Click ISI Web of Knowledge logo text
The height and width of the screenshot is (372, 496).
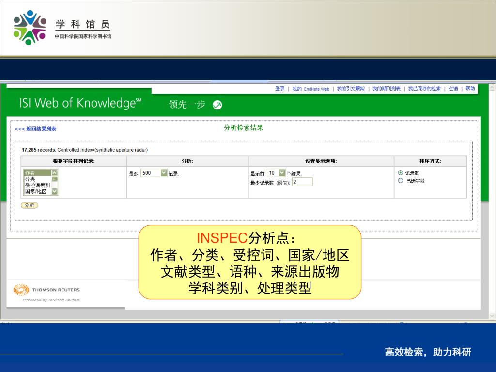(80, 103)
